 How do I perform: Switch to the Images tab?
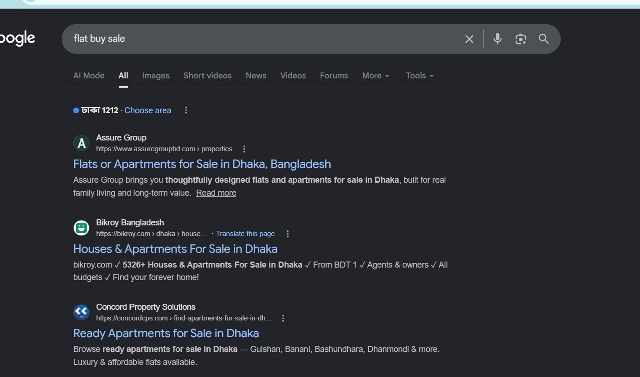156,76
